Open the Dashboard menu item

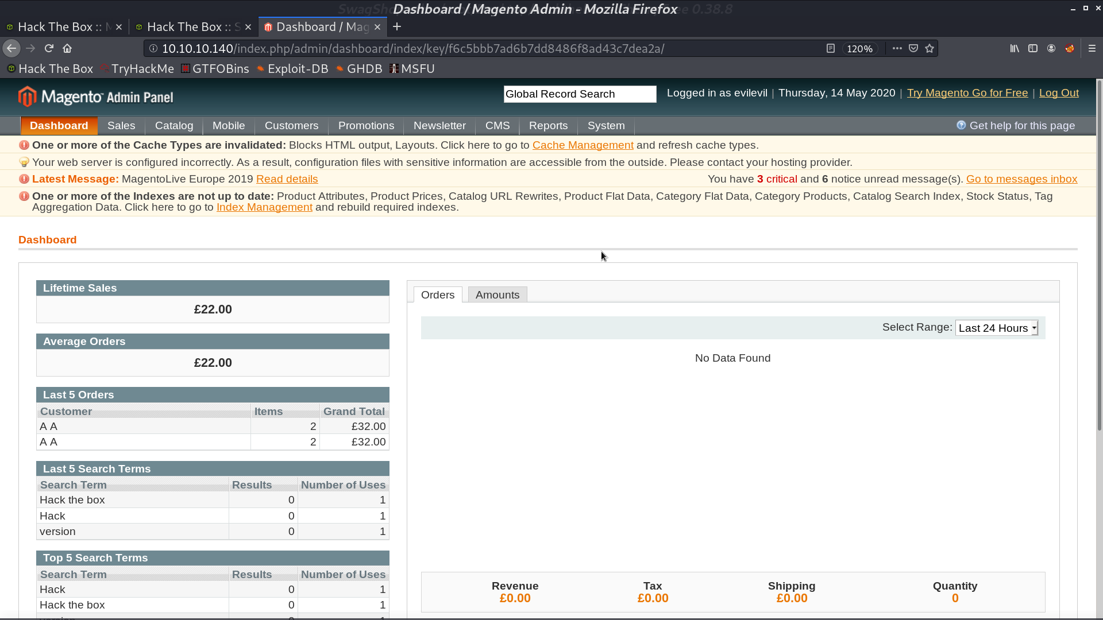tap(59, 126)
